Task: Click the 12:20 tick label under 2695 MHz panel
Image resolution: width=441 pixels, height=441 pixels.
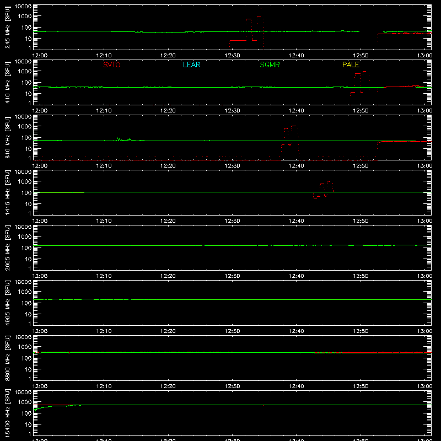Action: coord(168,276)
